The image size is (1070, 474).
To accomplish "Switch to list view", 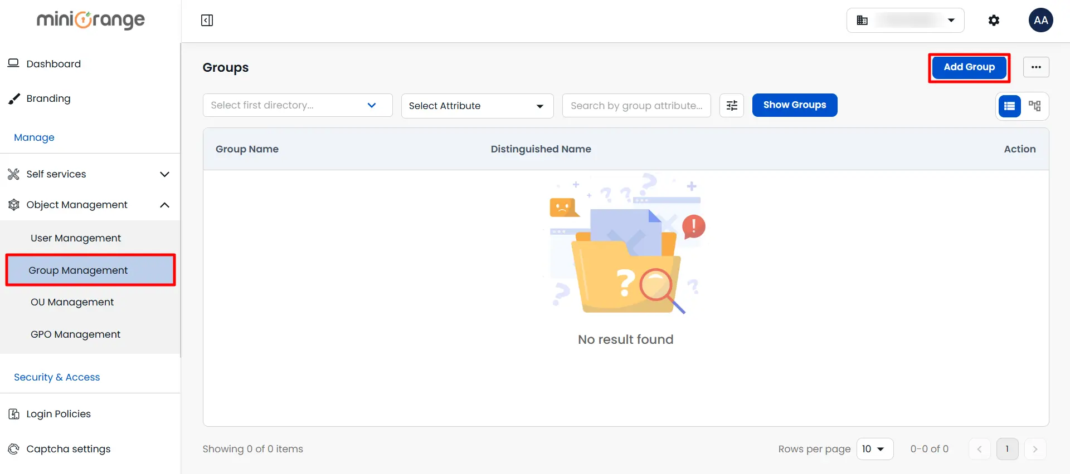I will tap(1009, 106).
